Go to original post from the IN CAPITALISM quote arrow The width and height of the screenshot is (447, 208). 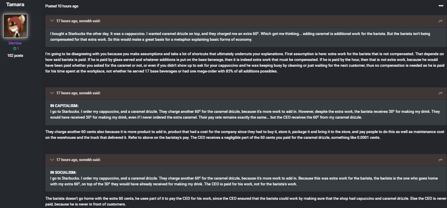coord(440,93)
